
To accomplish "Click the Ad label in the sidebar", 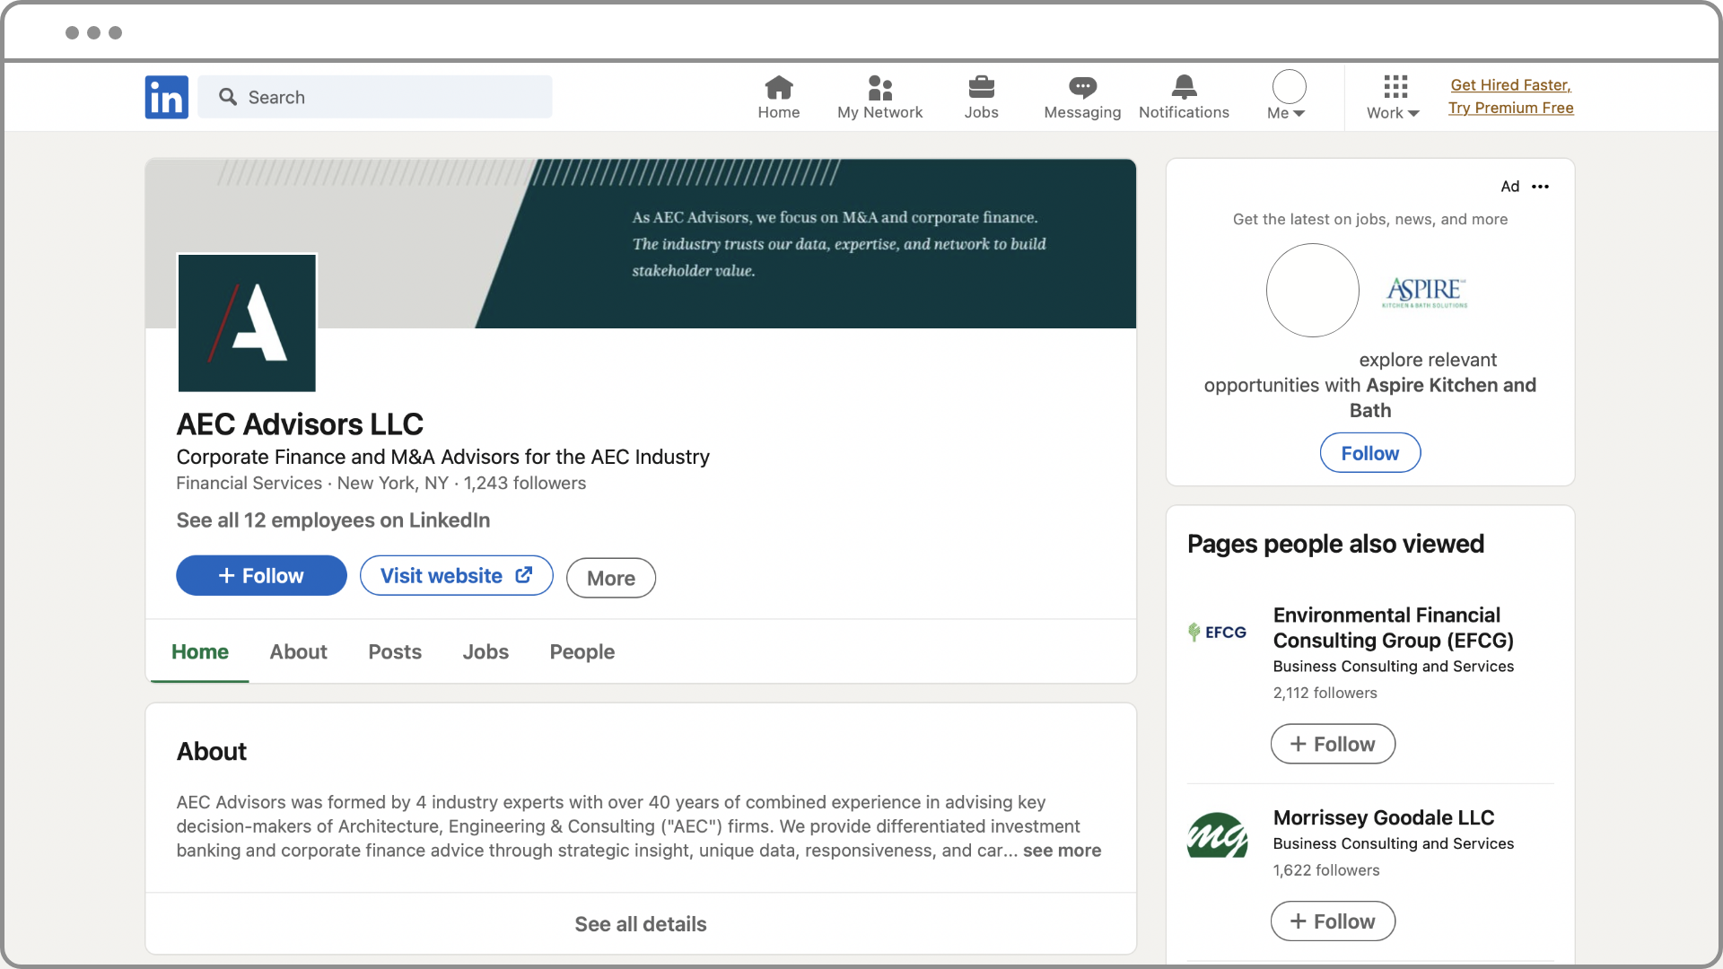I will point(1509,187).
